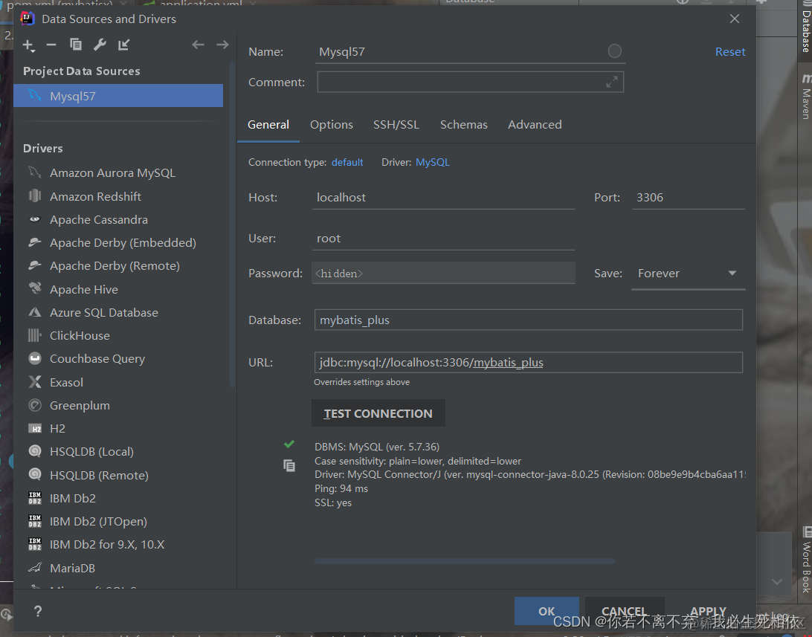812x637 pixels.
Task: Open the SSH/SSL tab
Action: pyautogui.click(x=396, y=125)
